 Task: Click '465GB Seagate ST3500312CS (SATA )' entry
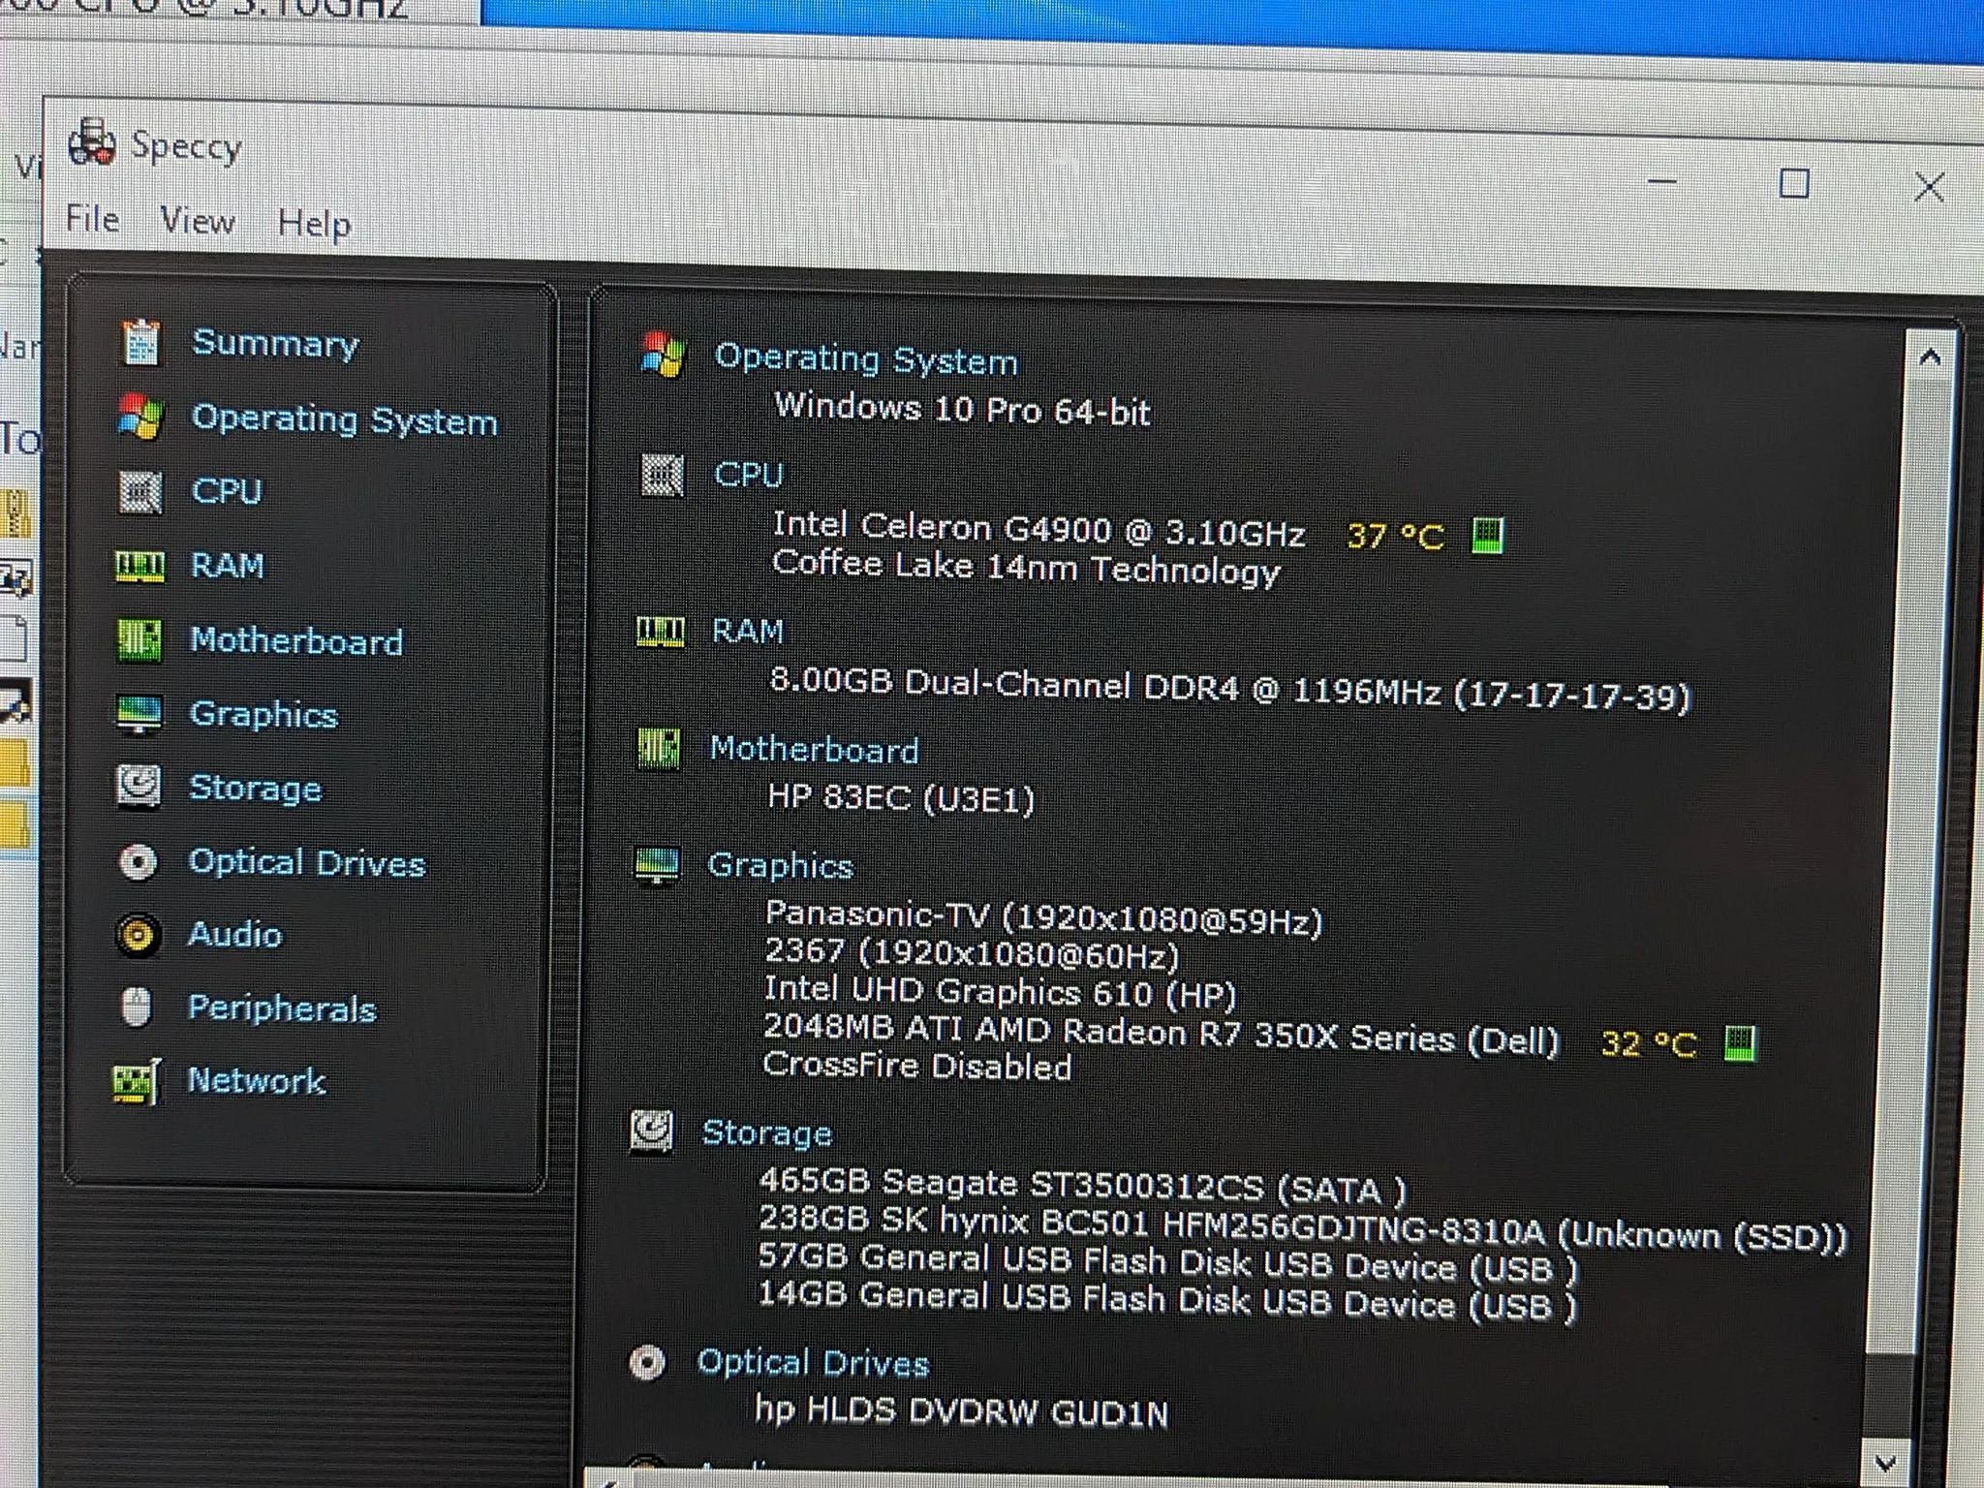coord(1082,1186)
